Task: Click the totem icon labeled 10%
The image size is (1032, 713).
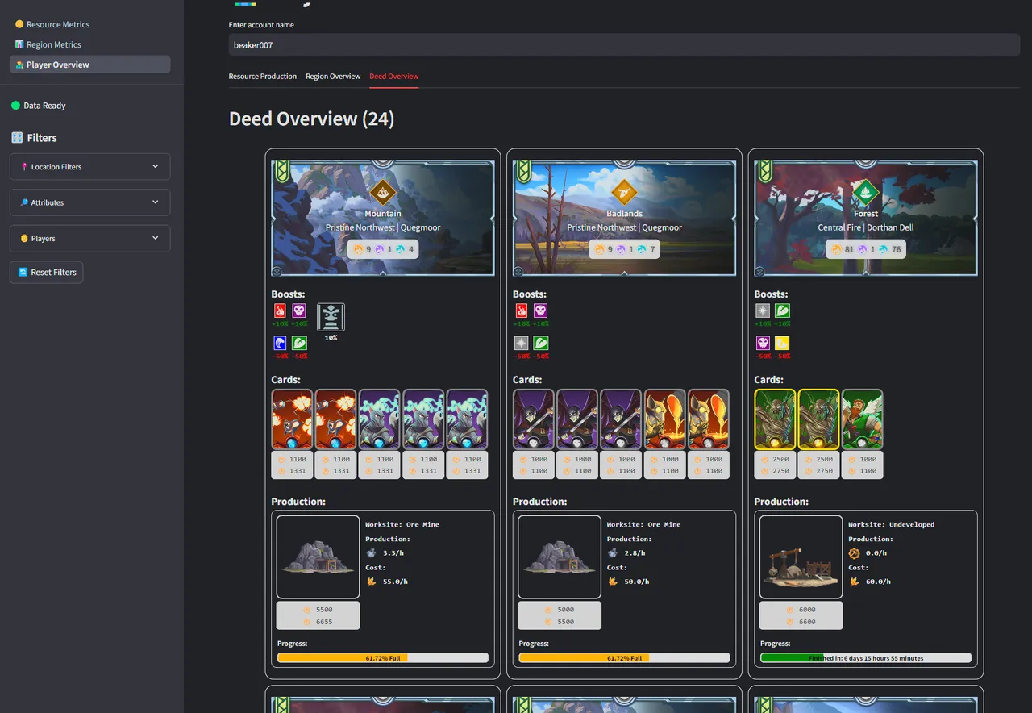Action: coord(331,317)
